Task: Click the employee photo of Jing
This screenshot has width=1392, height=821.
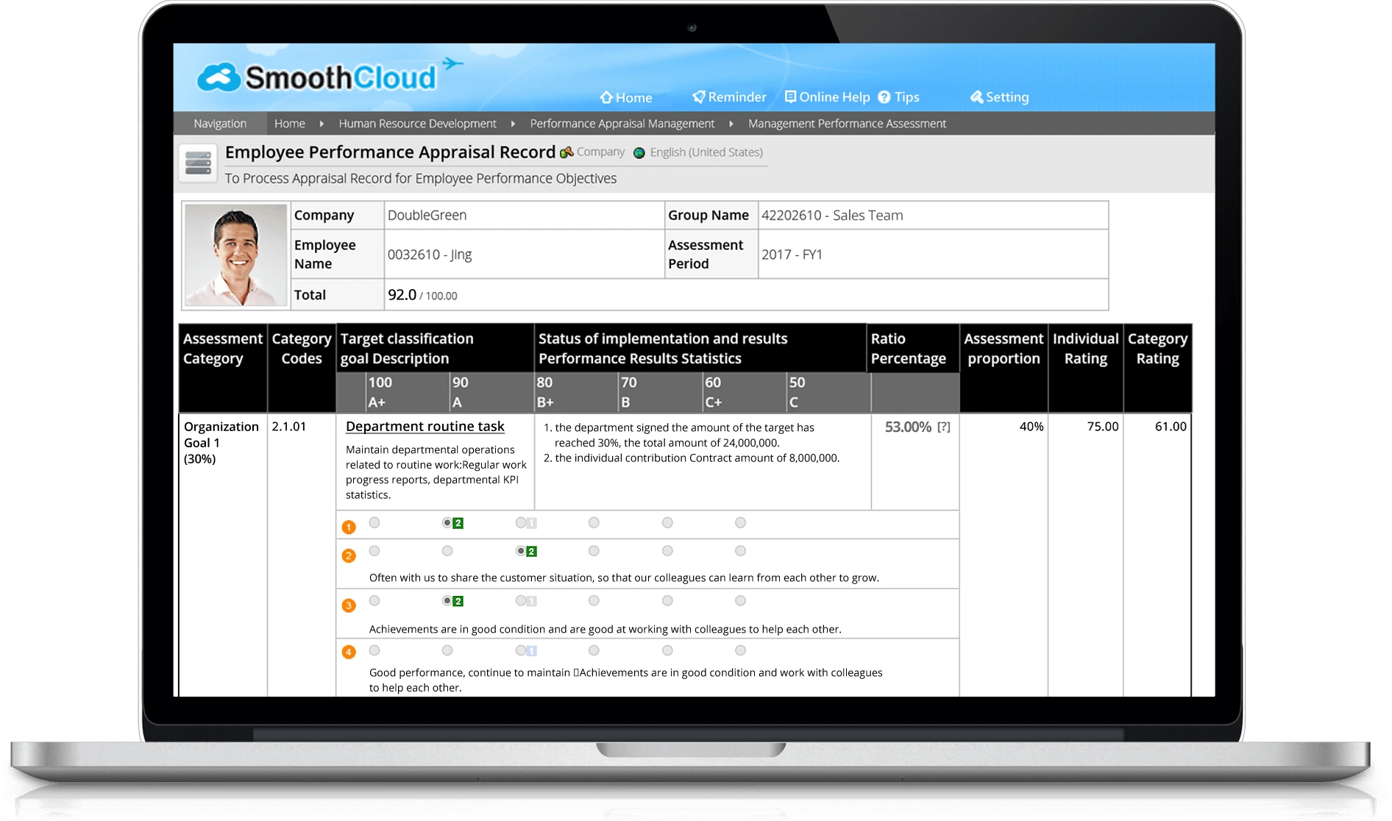Action: [235, 254]
